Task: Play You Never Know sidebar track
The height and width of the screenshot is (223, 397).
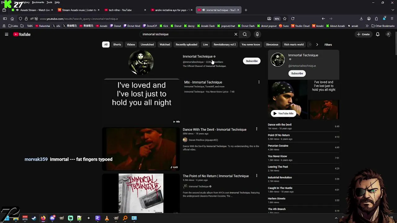Action: [x=303, y=158]
